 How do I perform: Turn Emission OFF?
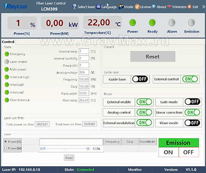pos(188,152)
